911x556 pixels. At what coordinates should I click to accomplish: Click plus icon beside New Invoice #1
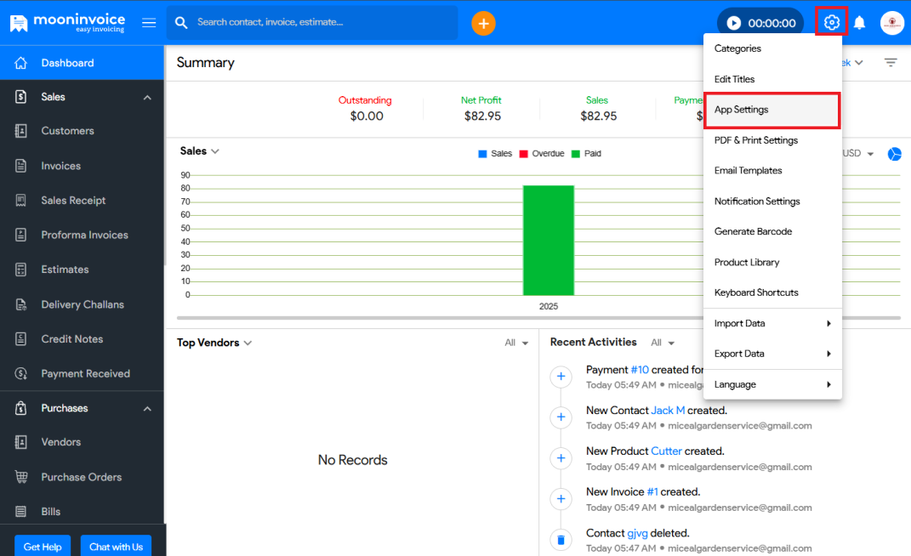click(561, 498)
